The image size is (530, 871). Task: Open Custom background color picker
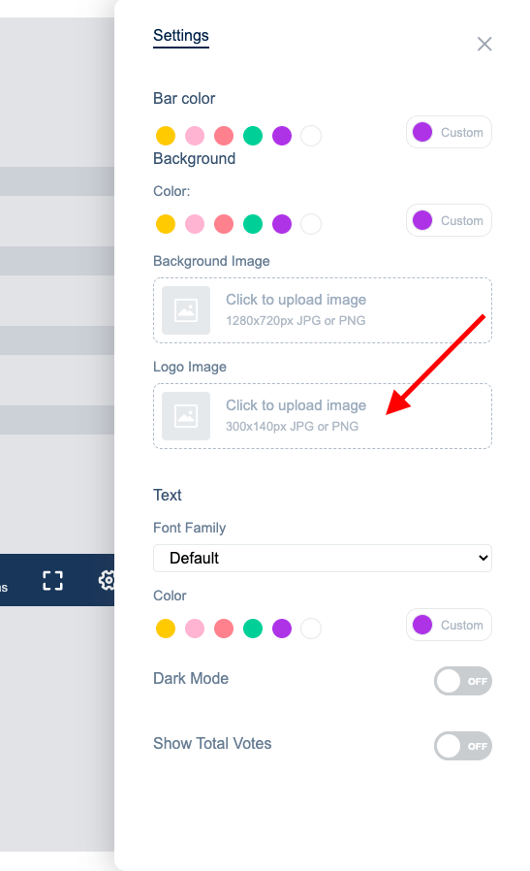449,220
